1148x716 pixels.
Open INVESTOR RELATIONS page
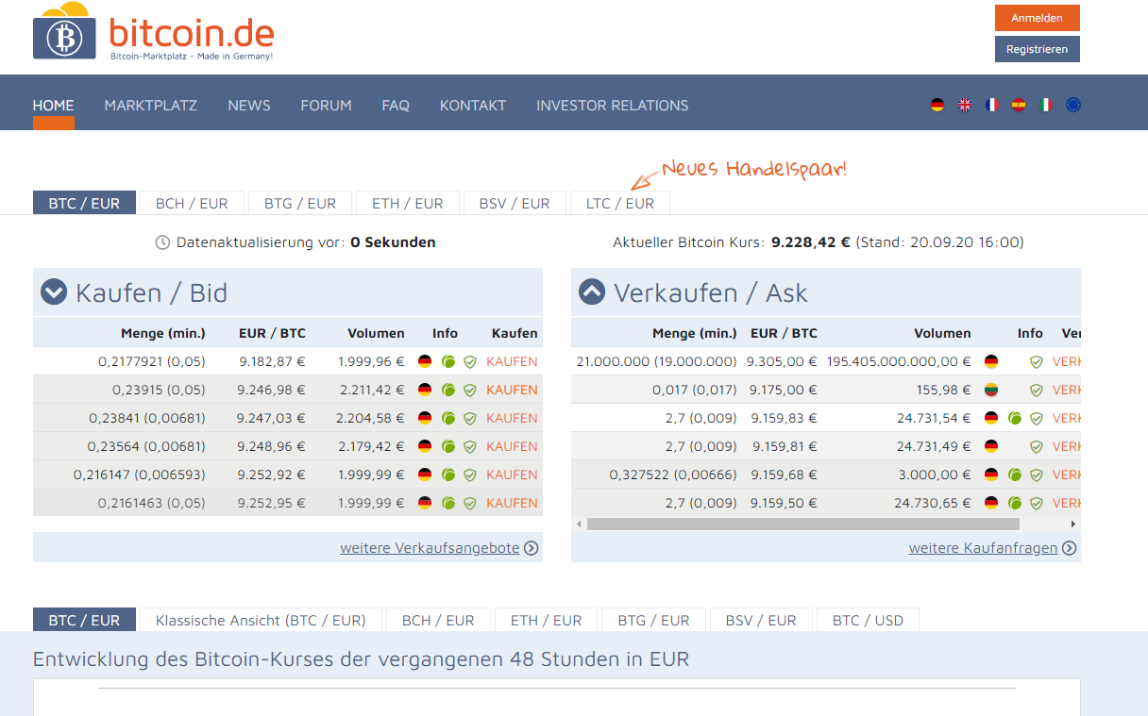click(613, 105)
